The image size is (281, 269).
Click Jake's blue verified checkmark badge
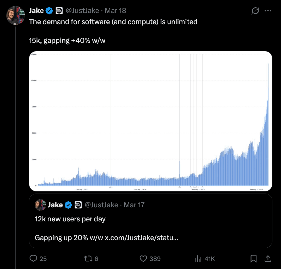coord(49,11)
